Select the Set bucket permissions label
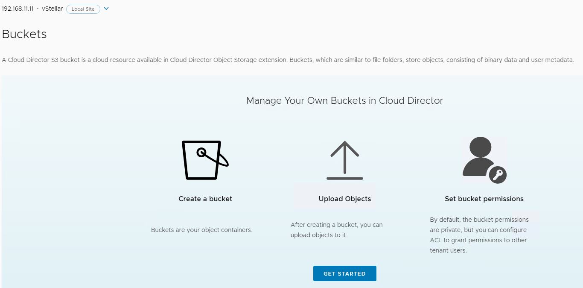583x288 pixels. click(x=484, y=199)
